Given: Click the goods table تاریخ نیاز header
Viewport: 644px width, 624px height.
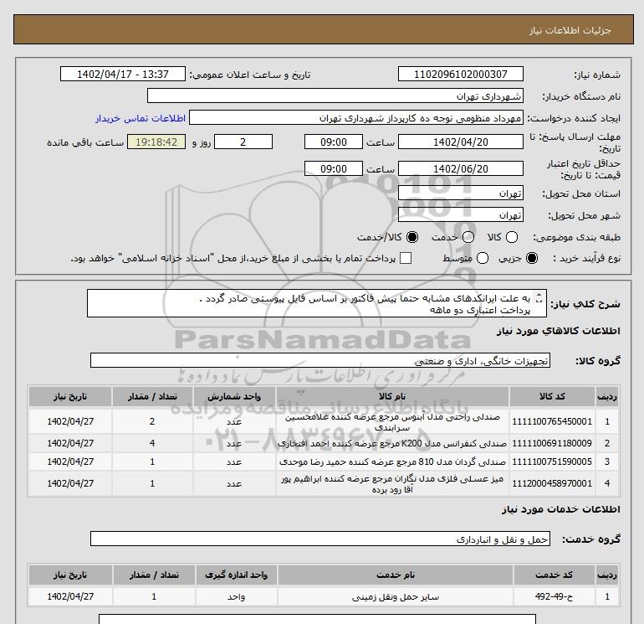Looking at the screenshot, I should [x=70, y=396].
